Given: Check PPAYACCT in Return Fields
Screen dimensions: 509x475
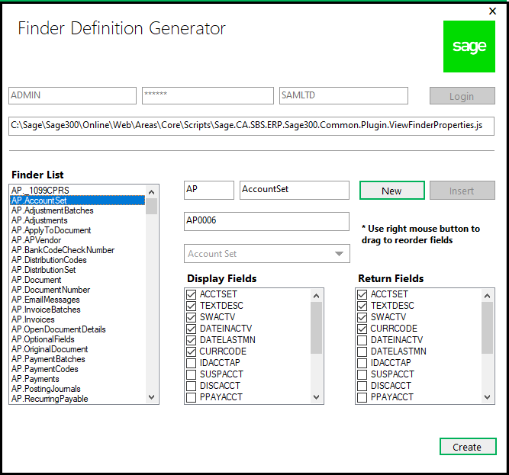Looking at the screenshot, I should click(362, 397).
